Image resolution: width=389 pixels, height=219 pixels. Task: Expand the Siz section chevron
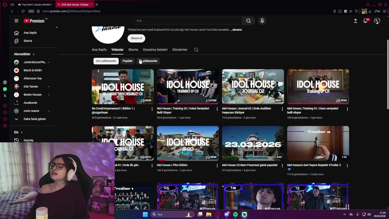[22, 132]
